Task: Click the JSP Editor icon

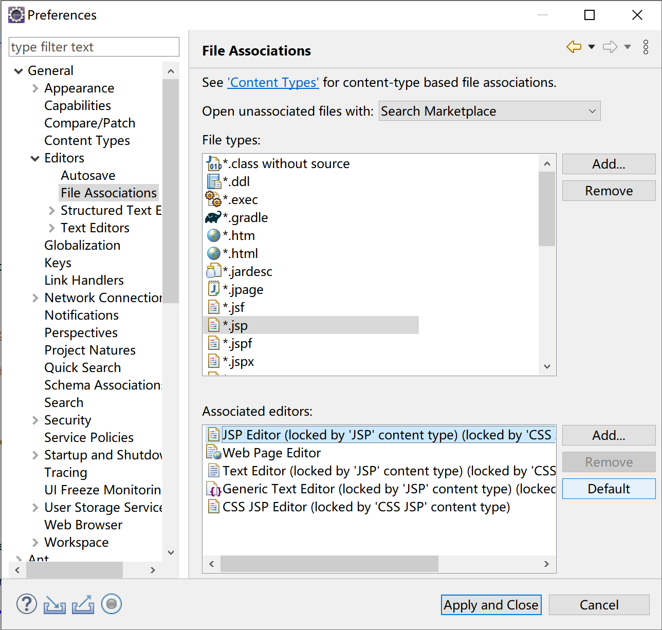Action: pos(213,435)
